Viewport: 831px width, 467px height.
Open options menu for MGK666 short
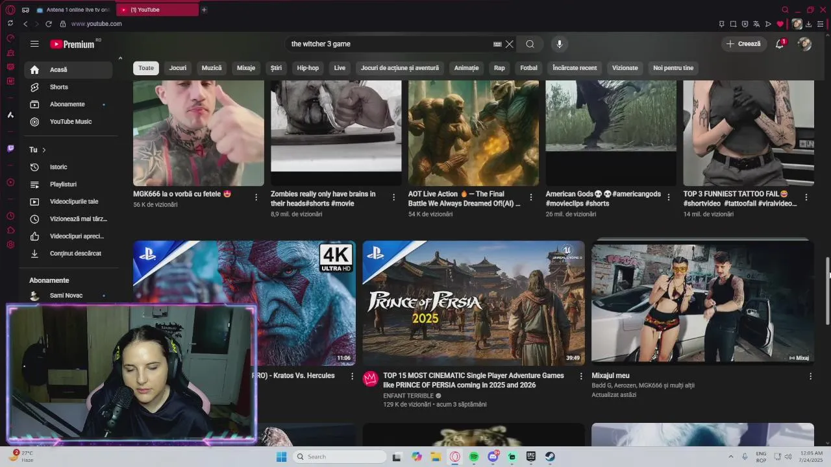[x=256, y=197]
